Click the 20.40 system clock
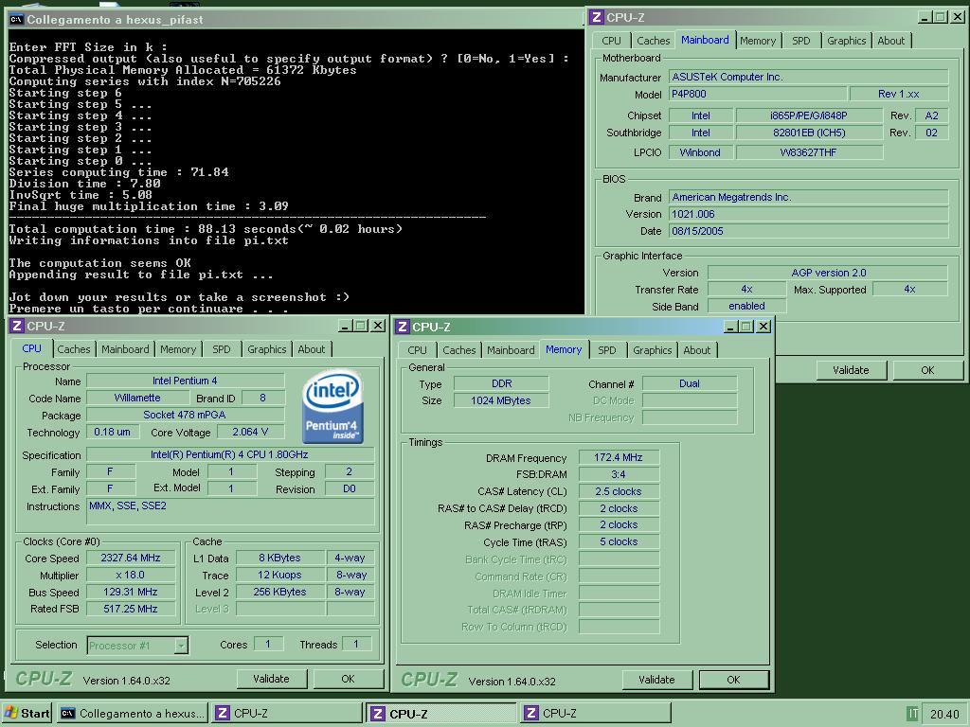Image resolution: width=970 pixels, height=727 pixels. point(944,714)
